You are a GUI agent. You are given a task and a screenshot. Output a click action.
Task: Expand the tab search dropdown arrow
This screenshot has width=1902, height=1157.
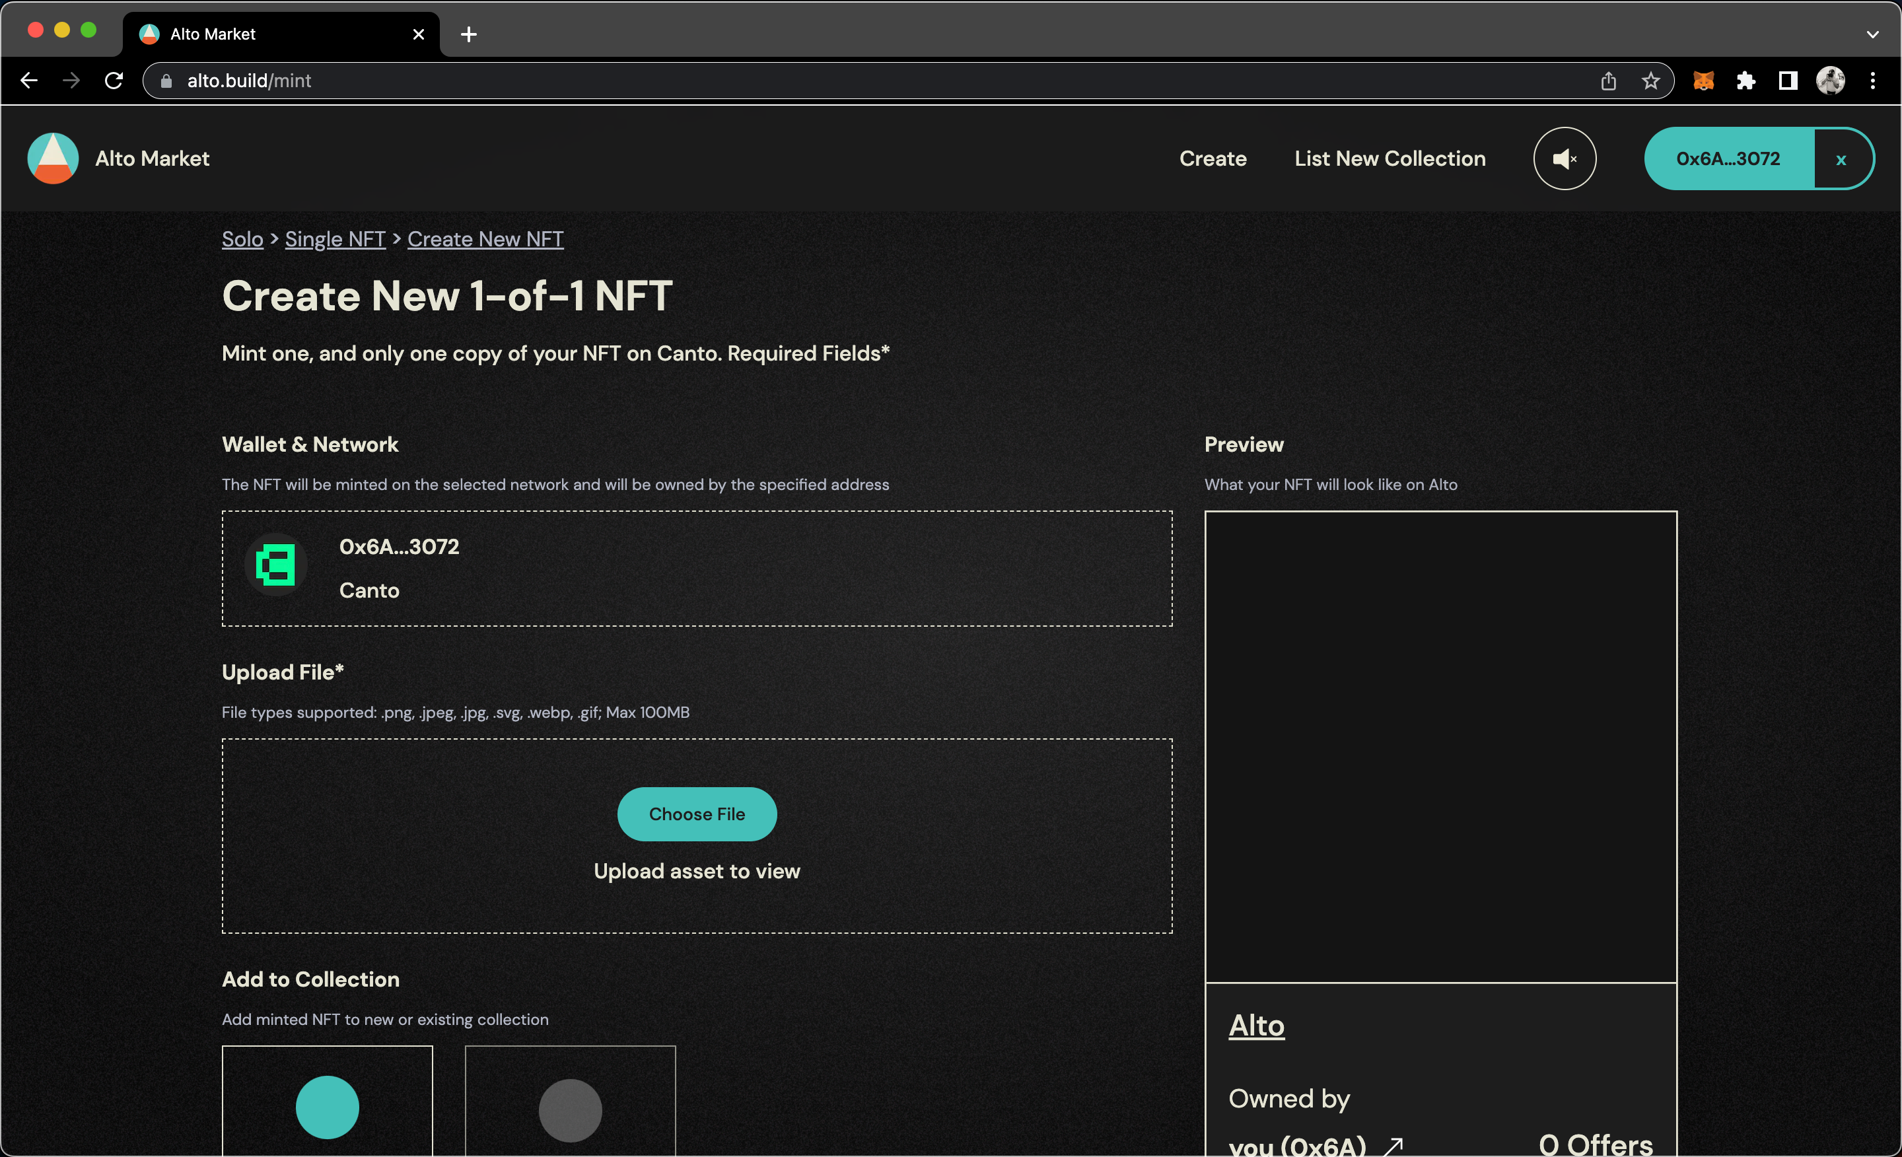click(x=1873, y=34)
